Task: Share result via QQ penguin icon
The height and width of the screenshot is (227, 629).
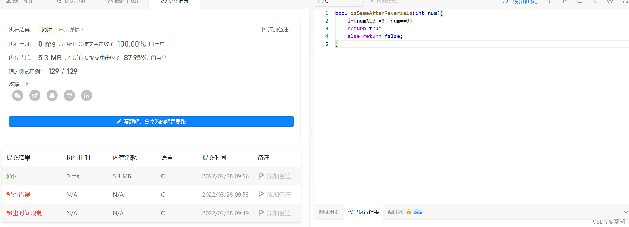Action: (x=52, y=96)
